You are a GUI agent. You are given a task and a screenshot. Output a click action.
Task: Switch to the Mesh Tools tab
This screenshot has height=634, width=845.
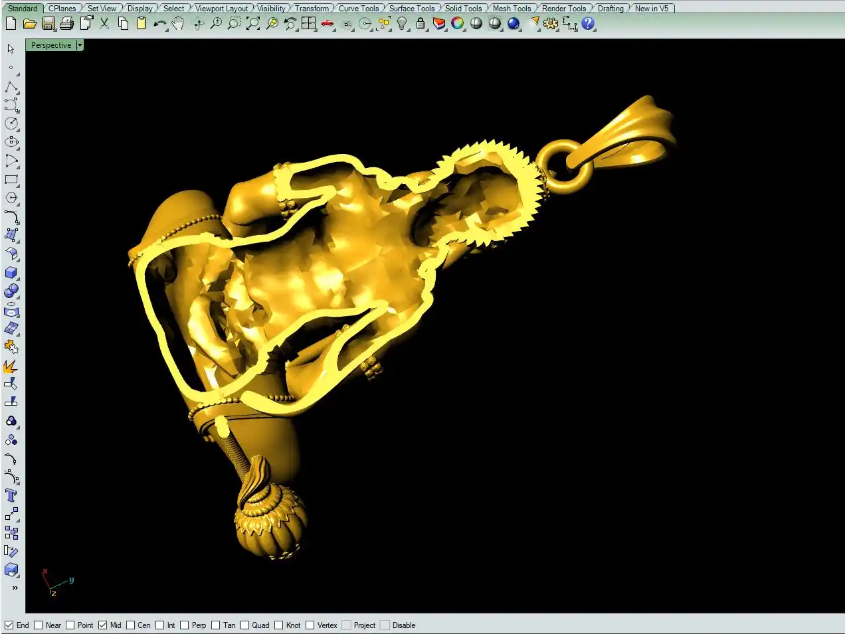512,9
